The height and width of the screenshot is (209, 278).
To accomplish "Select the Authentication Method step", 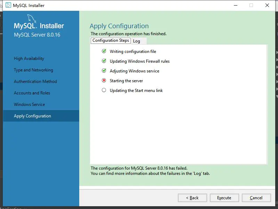I will tap(35, 81).
